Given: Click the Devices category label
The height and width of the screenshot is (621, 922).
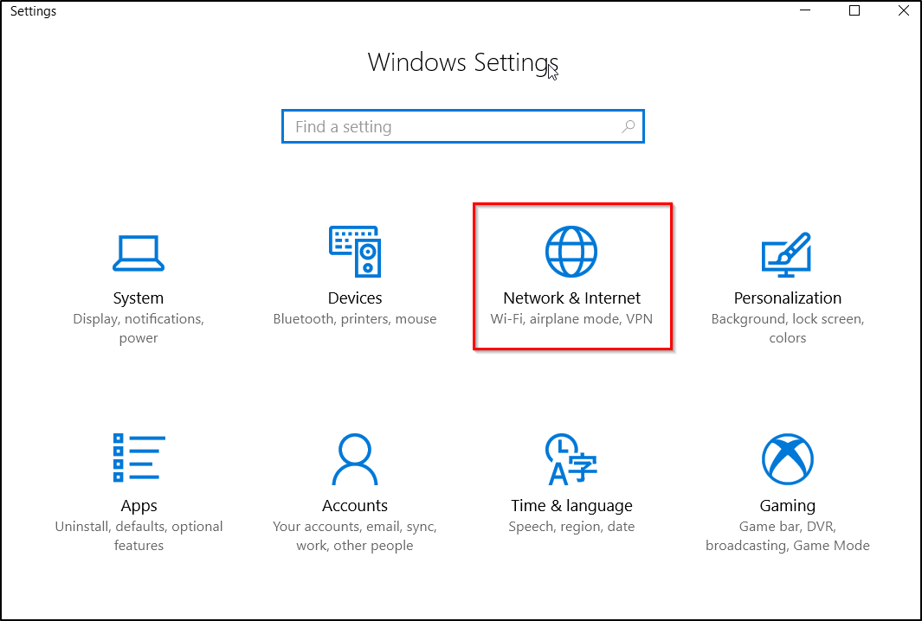Looking at the screenshot, I should click(x=355, y=298).
